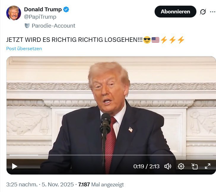This screenshot has width=216, height=192.
Task: Click the parody mask icon
Action: point(27,26)
